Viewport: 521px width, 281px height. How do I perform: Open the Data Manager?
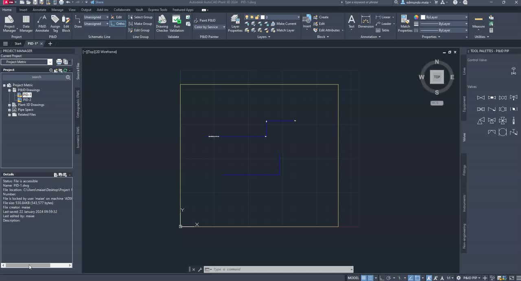pyautogui.click(x=26, y=23)
